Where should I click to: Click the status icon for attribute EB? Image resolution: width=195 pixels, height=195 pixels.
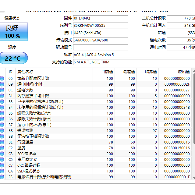2,177
